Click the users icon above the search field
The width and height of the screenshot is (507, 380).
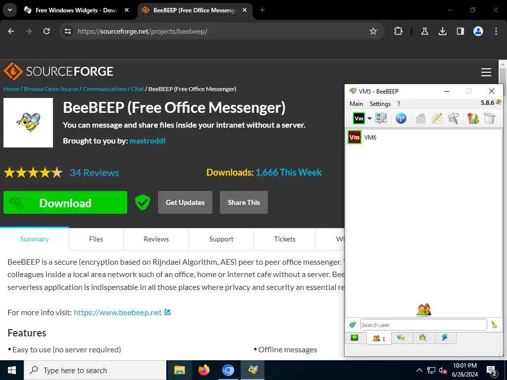[x=424, y=310]
